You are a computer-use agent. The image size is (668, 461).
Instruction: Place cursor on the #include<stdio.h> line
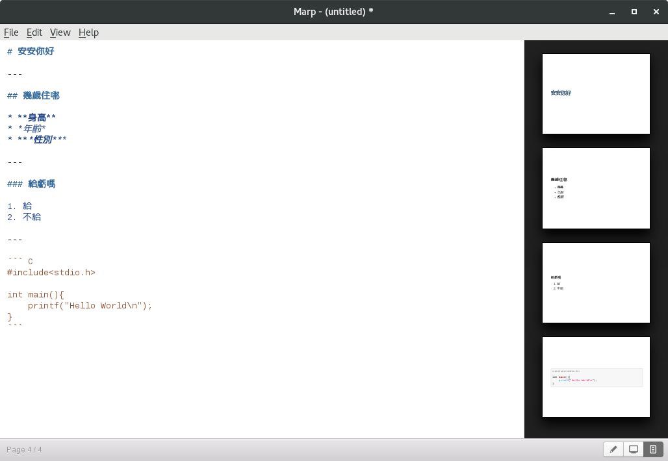[x=51, y=273]
